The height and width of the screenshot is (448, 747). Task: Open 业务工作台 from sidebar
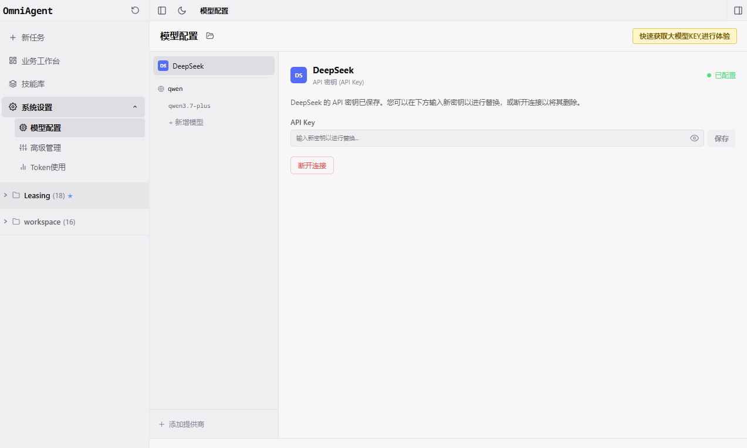coord(73,61)
